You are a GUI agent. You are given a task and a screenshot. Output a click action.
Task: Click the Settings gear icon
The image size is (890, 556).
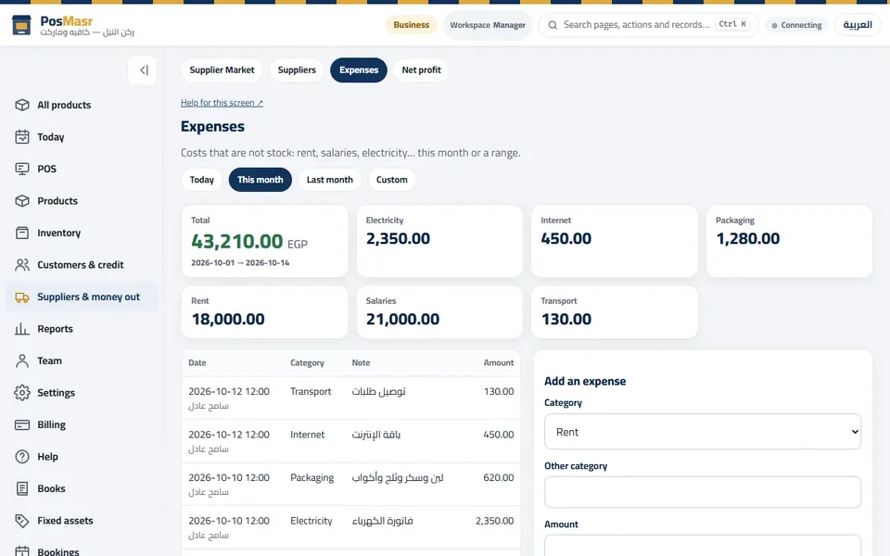coord(22,393)
